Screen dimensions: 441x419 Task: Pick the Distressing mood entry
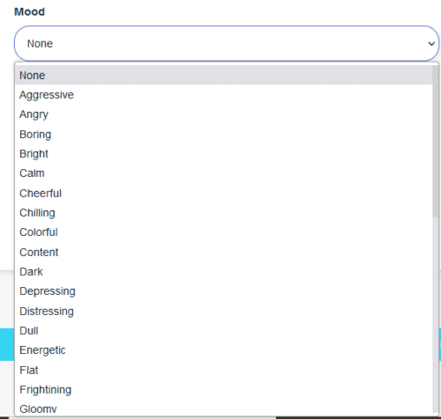click(x=223, y=311)
